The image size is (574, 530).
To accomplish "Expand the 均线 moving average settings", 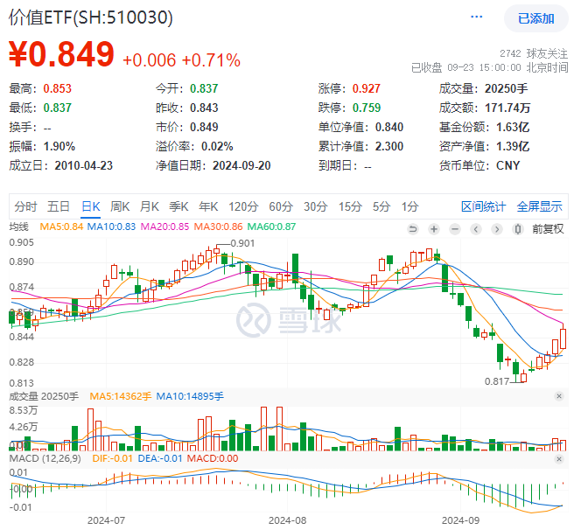I will pos(20,228).
